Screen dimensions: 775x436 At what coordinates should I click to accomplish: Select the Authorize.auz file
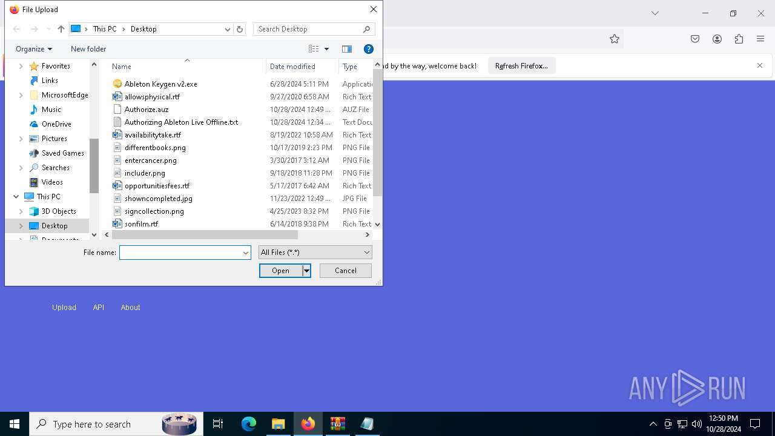pos(147,110)
